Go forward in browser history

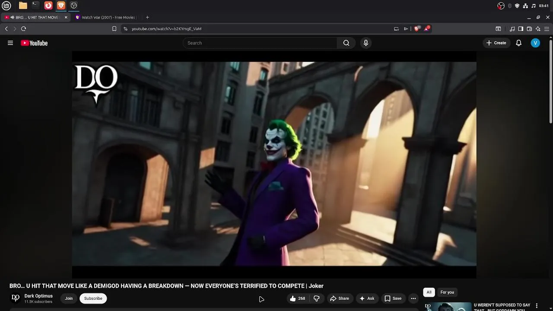click(x=15, y=29)
